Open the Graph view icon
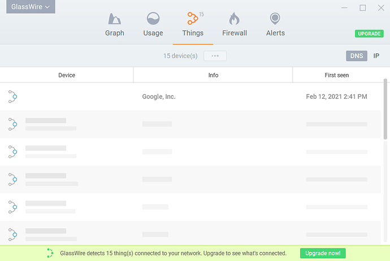The width and height of the screenshot is (390, 261). tap(114, 19)
